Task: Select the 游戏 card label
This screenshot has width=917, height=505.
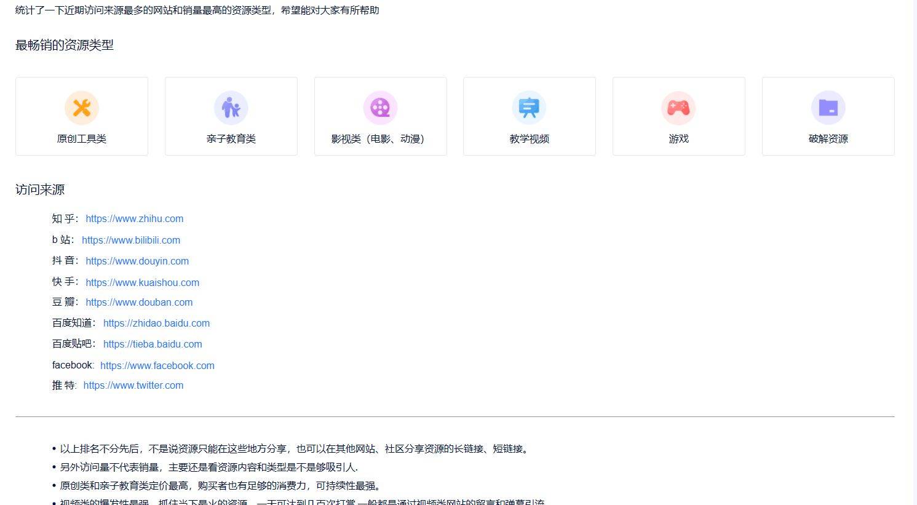Action: (x=679, y=139)
